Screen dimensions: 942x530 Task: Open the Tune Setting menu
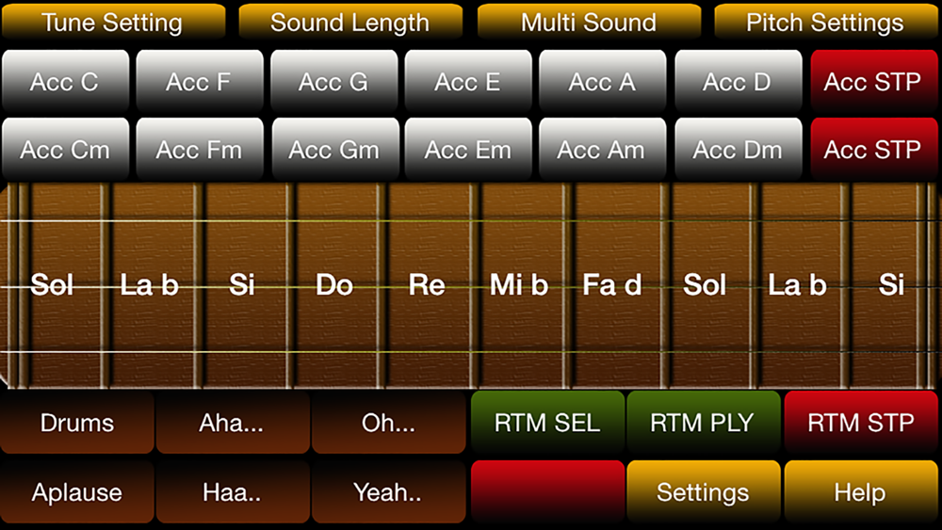(113, 22)
